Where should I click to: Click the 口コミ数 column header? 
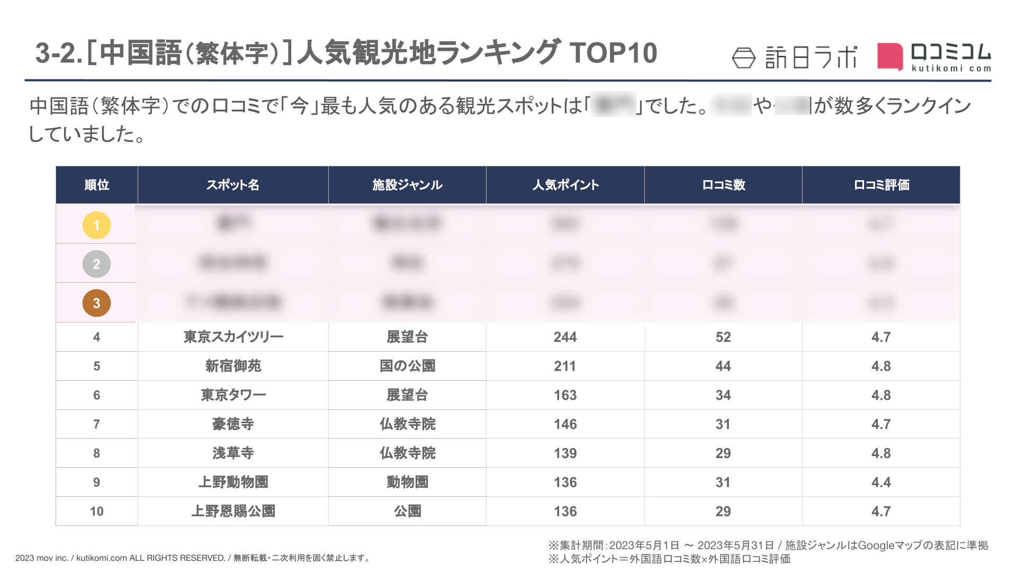click(723, 185)
